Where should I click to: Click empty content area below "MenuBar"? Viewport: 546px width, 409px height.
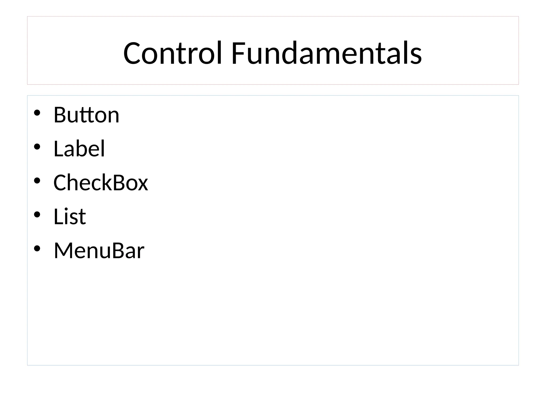click(x=267, y=314)
